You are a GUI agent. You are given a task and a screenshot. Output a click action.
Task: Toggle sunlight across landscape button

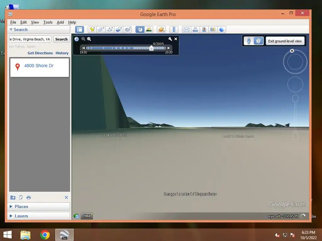[x=149, y=29]
